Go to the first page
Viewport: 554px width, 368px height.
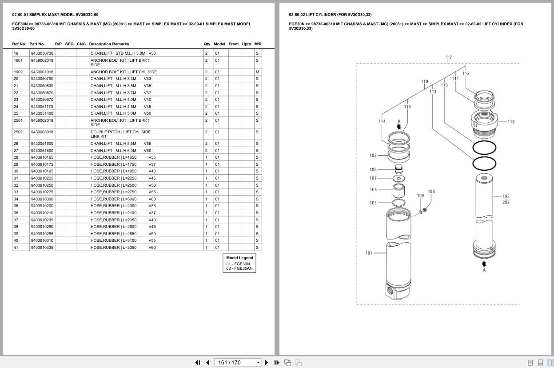[x=198, y=362]
